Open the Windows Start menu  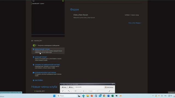(54, 96)
